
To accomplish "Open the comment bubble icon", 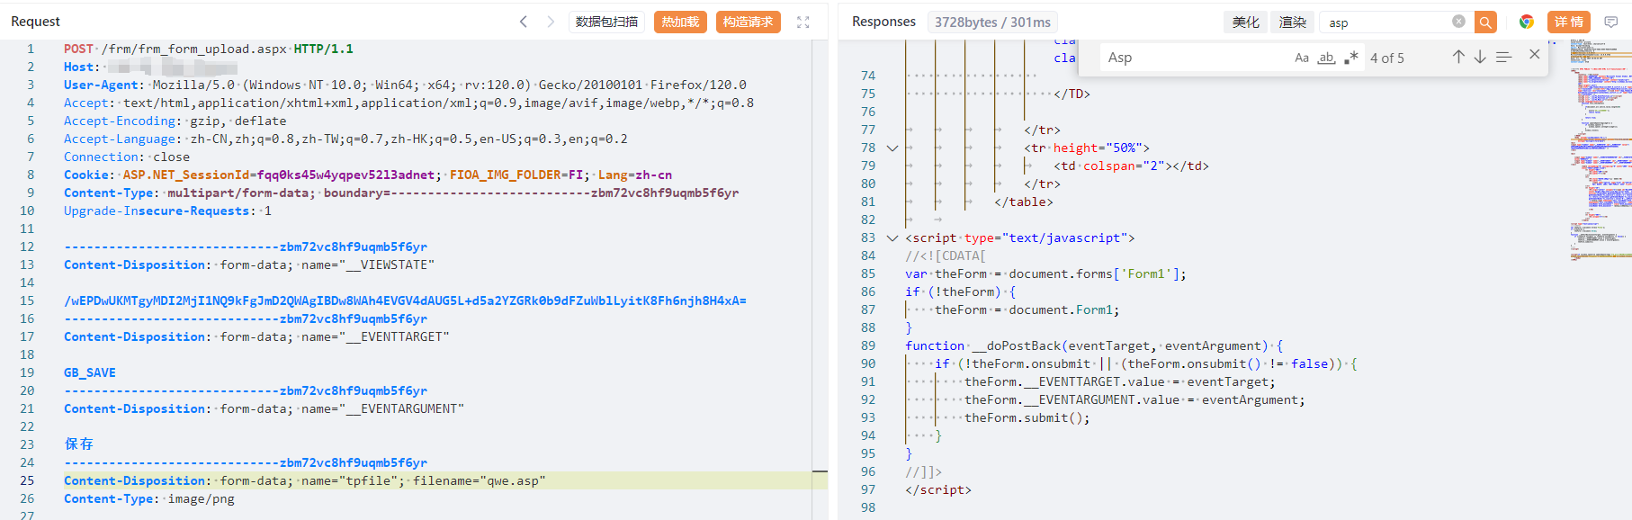I will (1611, 22).
